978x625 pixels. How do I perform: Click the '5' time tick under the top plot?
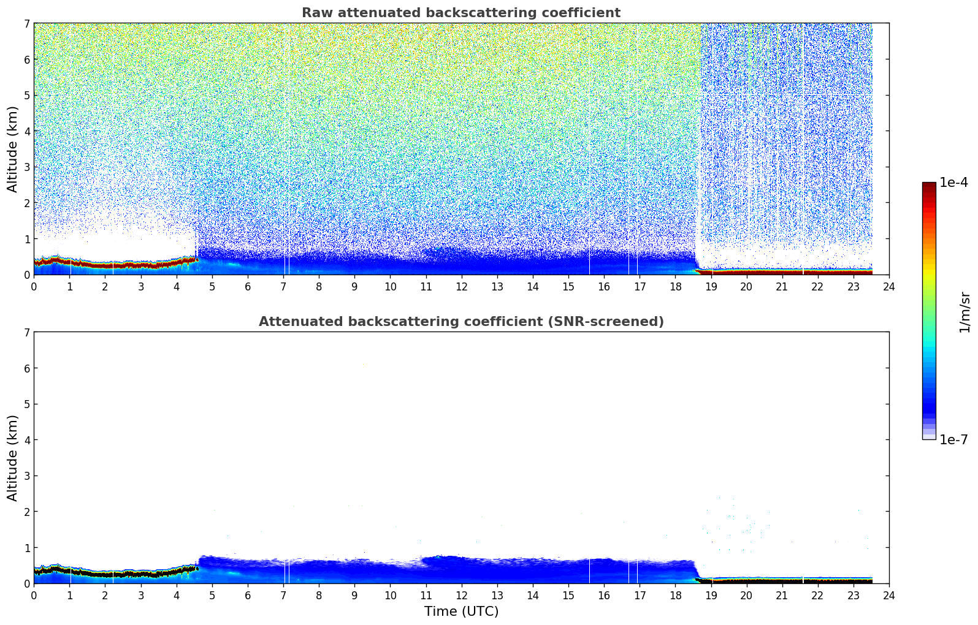[x=212, y=286]
